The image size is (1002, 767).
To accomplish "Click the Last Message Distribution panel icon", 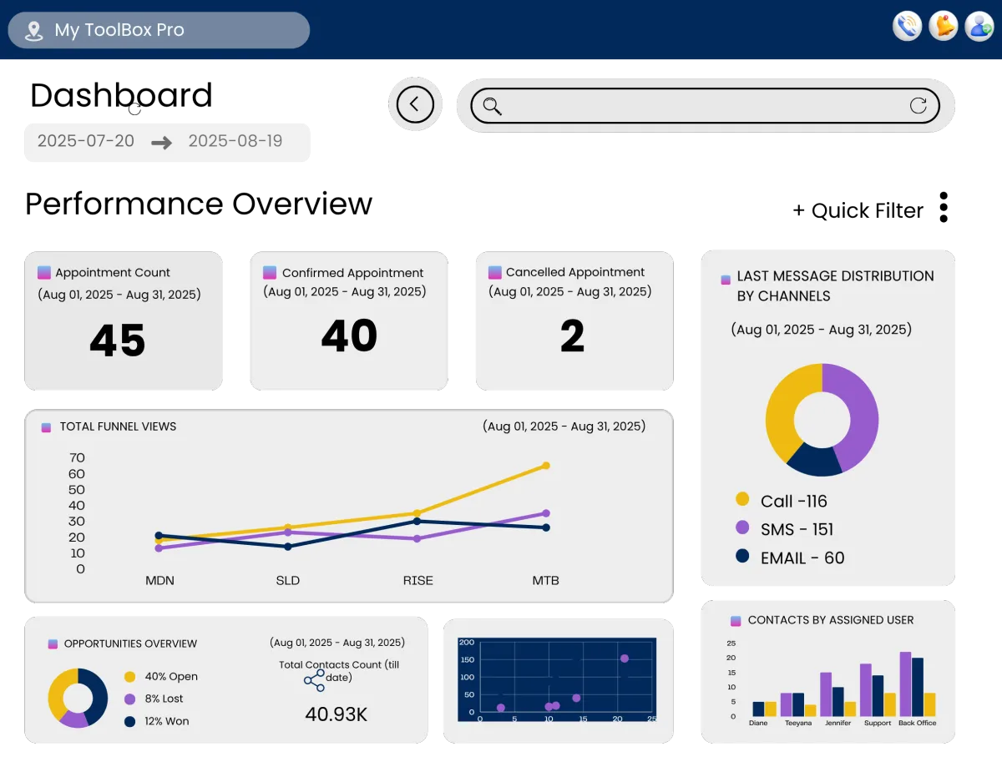I will [726, 280].
